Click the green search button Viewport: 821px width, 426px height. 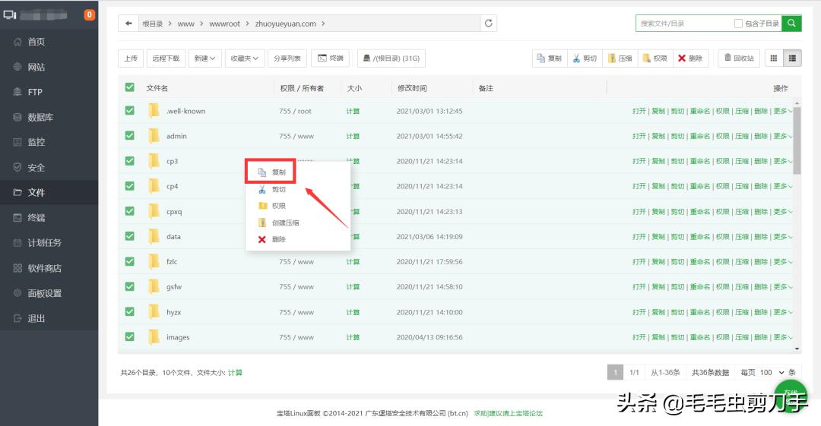tap(791, 24)
